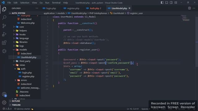The image size is (198, 111).
Task: Expand the language folder
Action: point(24,38)
